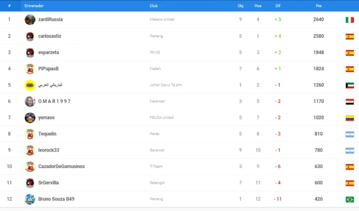
Task: Click the Egypt flag in O M A R 1 9 9 7's row
Action: 350,101
